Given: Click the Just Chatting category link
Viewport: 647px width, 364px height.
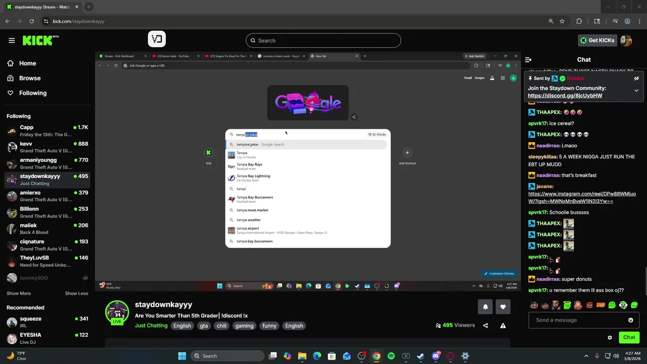Looking at the screenshot, I should click(151, 326).
